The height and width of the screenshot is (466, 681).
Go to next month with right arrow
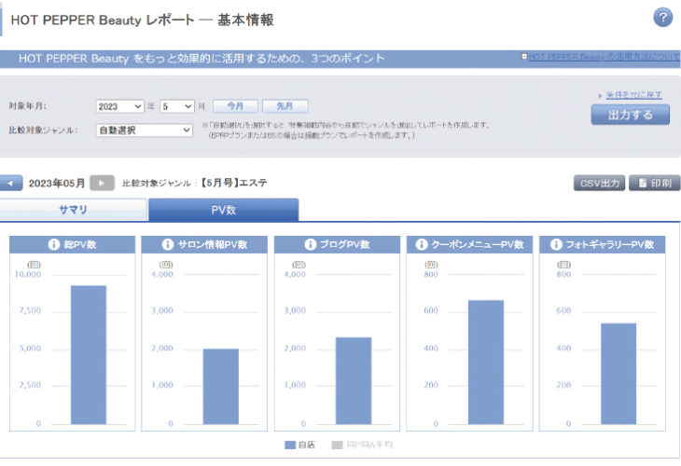coord(103,183)
